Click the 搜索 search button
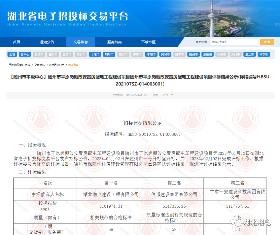Viewport: 280px width, 235px height. (x=267, y=42)
